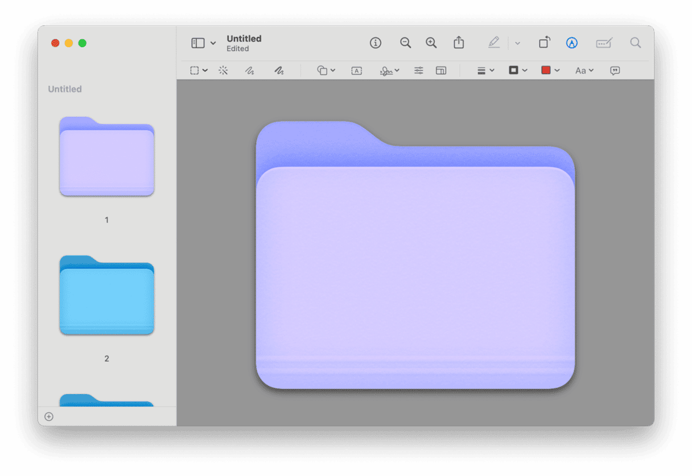This screenshot has height=476, width=692.
Task: Hide the Markup toolbar
Action: point(572,43)
